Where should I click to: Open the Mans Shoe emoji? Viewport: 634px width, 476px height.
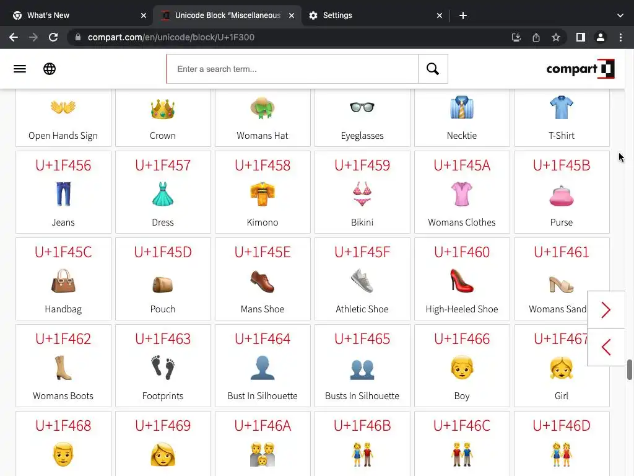tap(263, 279)
